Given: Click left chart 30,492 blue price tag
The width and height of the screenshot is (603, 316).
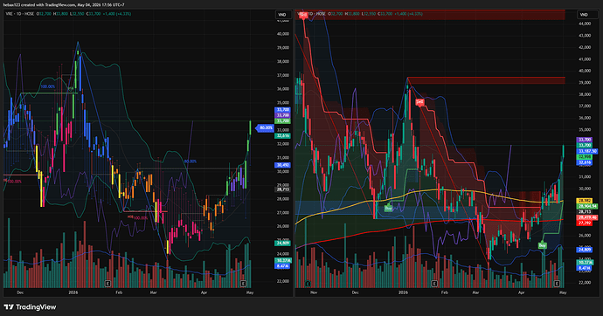Looking at the screenshot, I should [282, 165].
